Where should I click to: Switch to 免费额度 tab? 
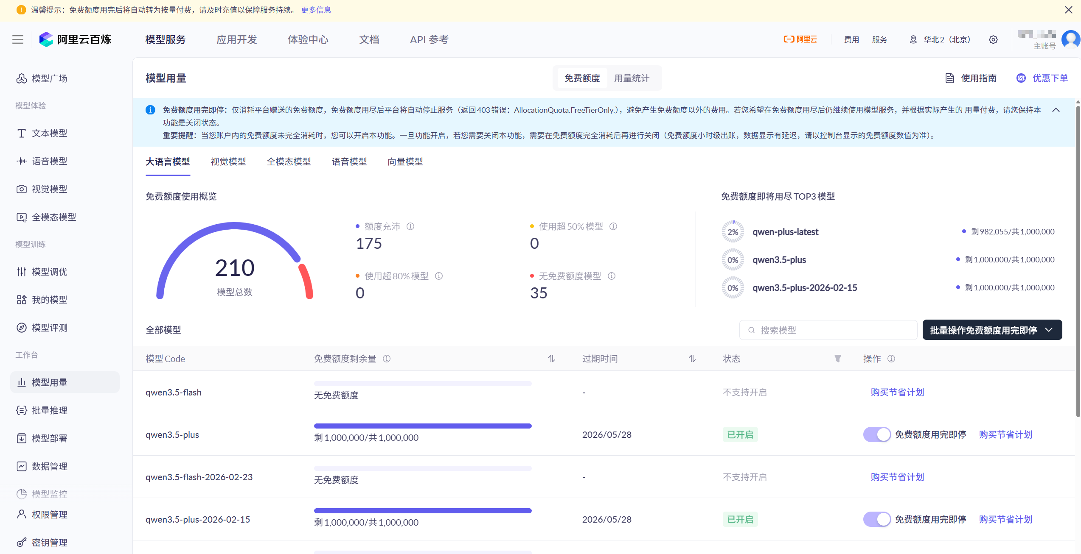(x=582, y=78)
